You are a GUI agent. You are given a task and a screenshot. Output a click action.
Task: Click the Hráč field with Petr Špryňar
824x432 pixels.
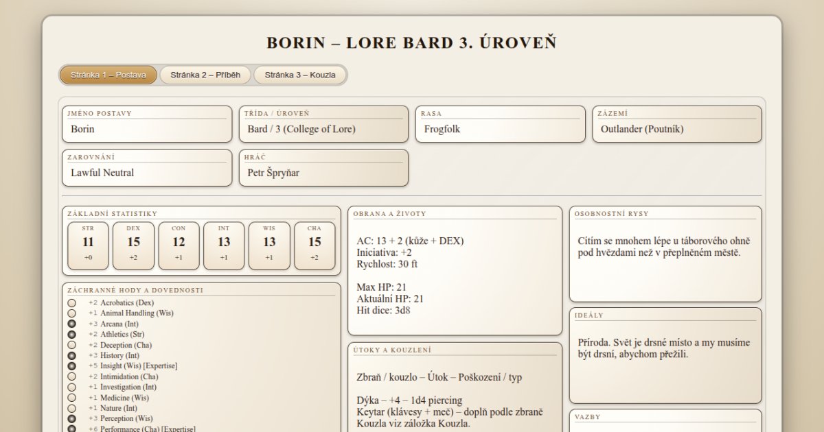[323, 173]
